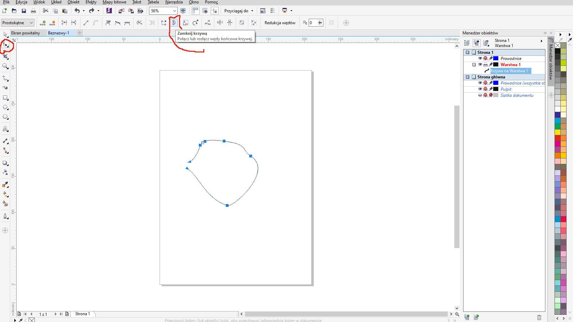Click the Close curve icon (Zamknij krzywą)
Viewport: 573px width, 322px height.
(174, 23)
